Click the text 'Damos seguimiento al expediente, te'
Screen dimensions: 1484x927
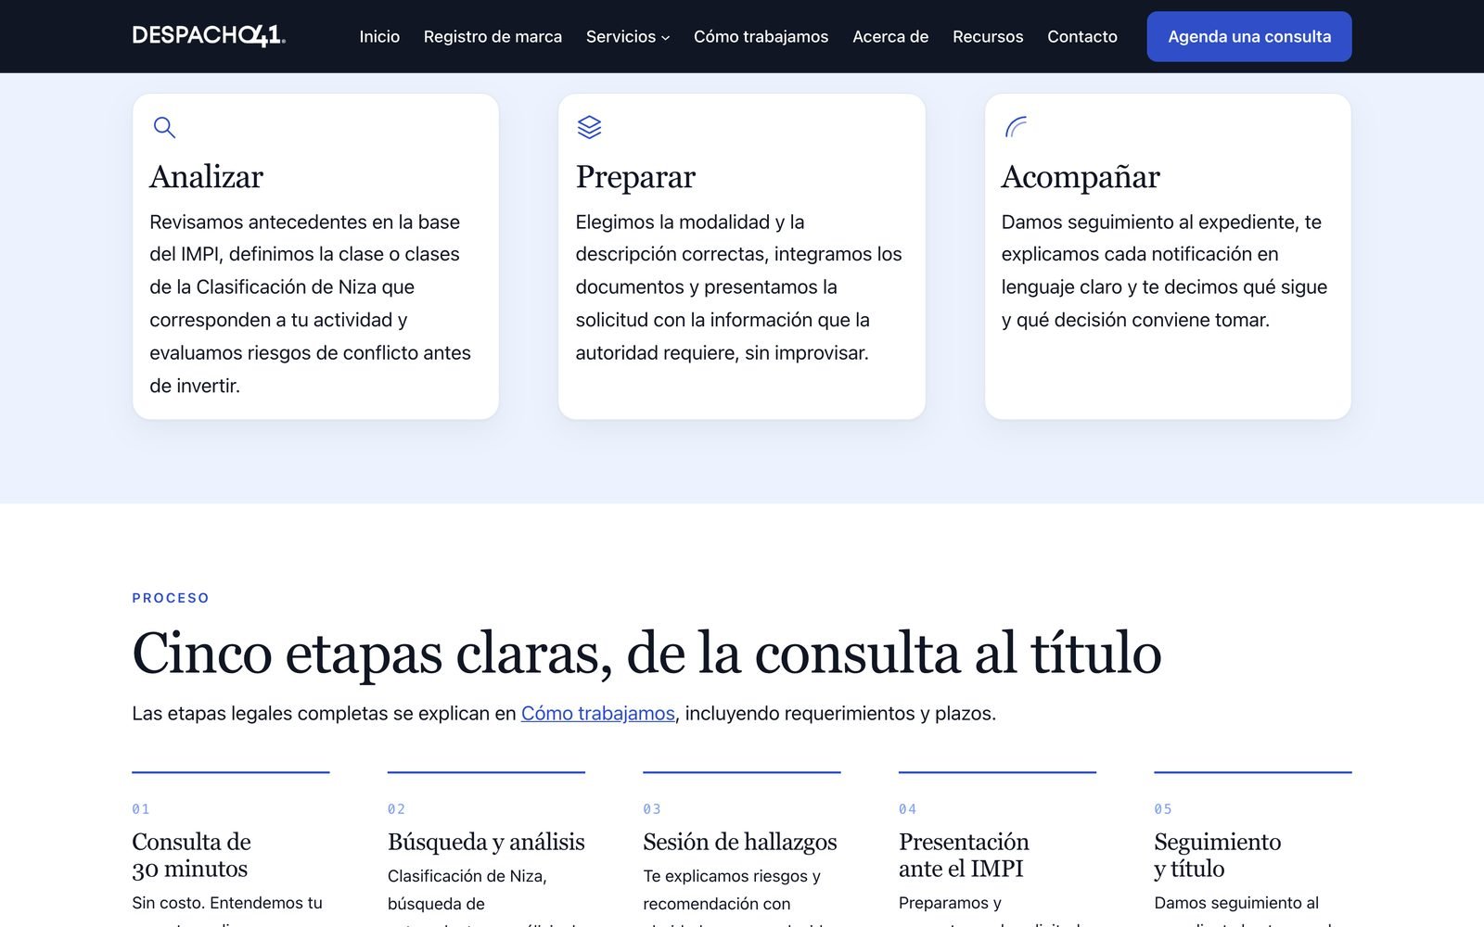(1161, 222)
